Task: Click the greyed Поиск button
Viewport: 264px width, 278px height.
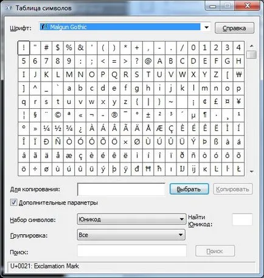Action: coord(215,251)
